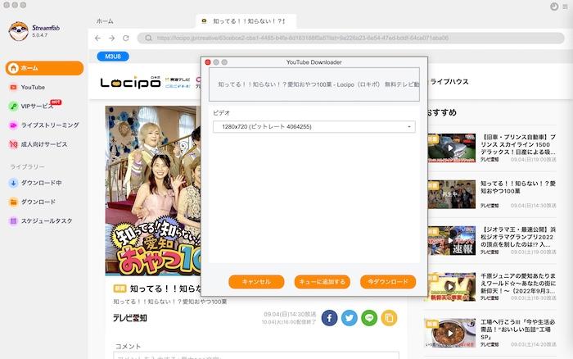This screenshot has width=573, height=359.
Task: Click the video title field in dialog
Action: pyautogui.click(x=314, y=84)
